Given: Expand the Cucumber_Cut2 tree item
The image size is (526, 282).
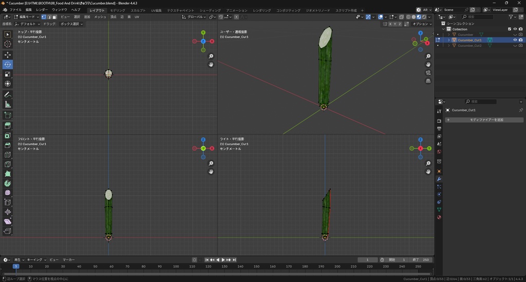Looking at the screenshot, I should pos(448,46).
